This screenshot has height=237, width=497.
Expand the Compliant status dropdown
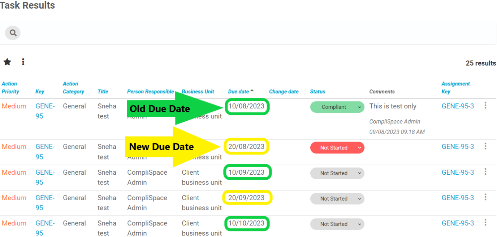(359, 107)
